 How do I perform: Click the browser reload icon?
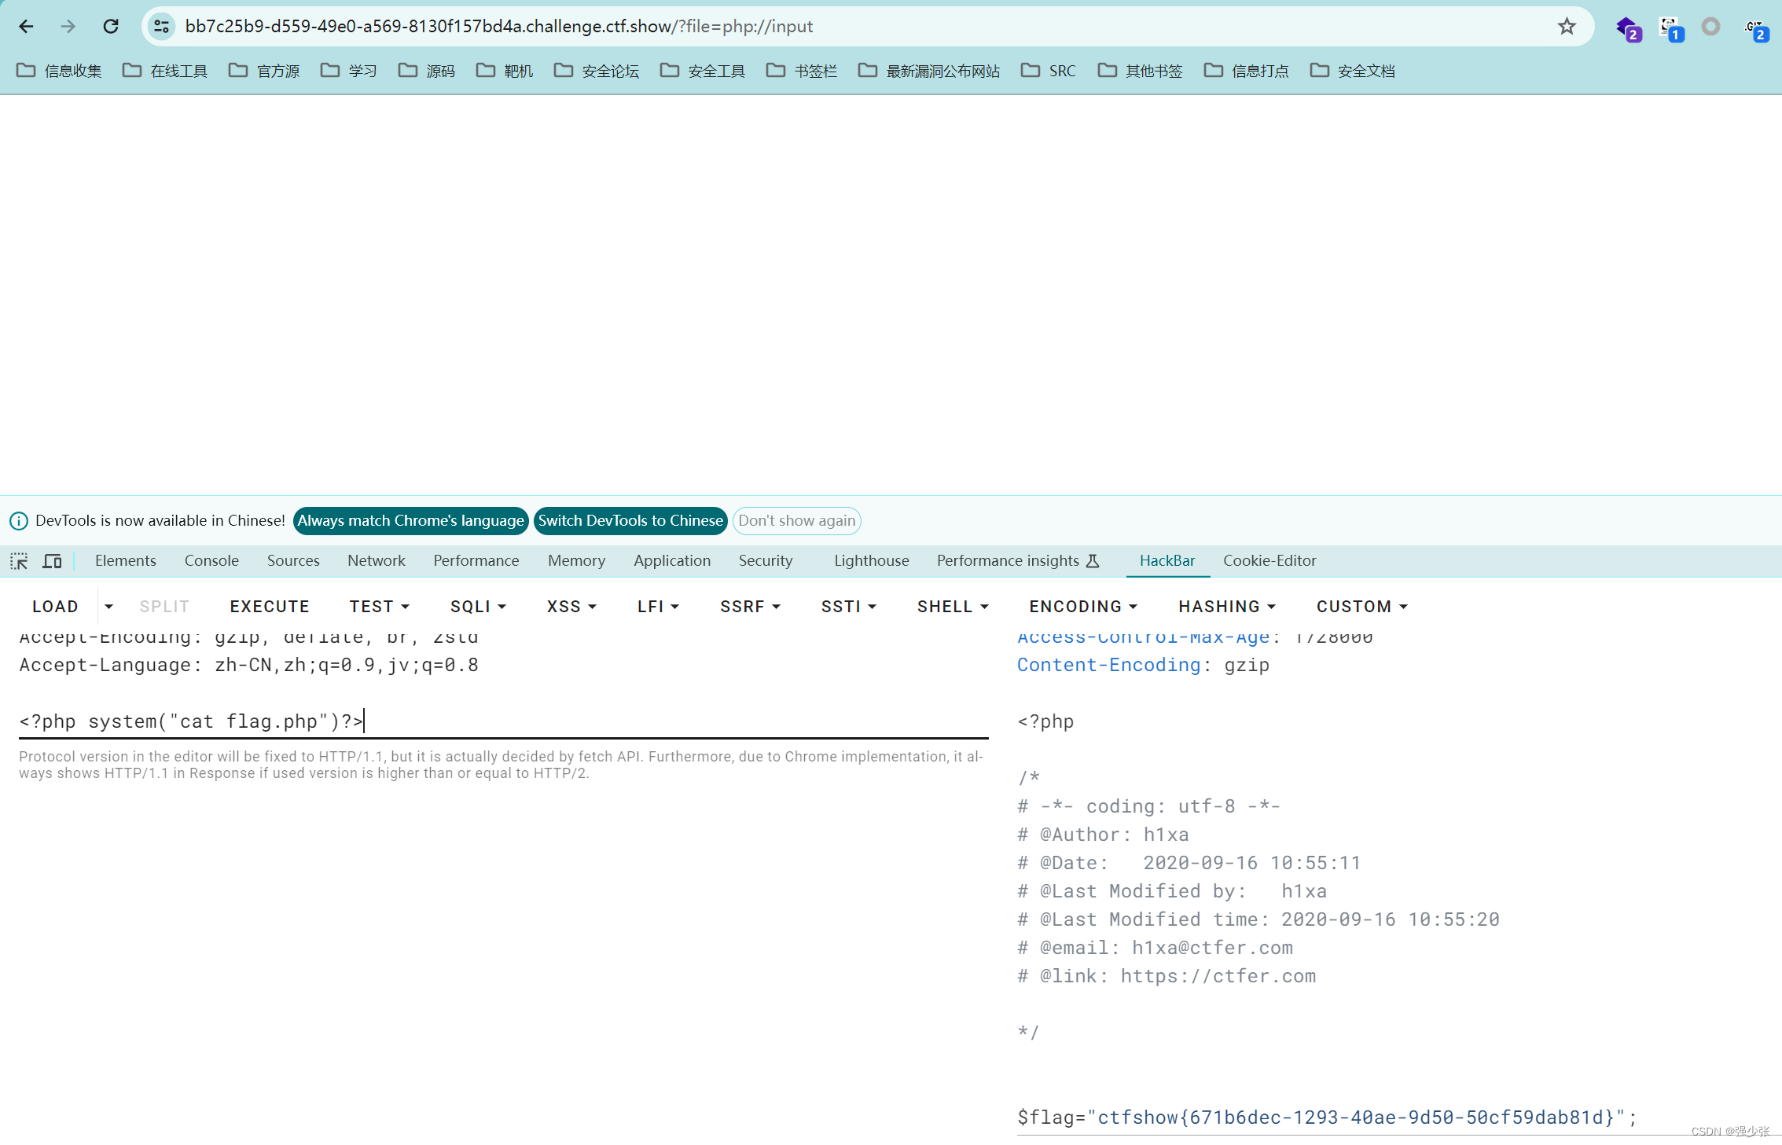tap(111, 26)
